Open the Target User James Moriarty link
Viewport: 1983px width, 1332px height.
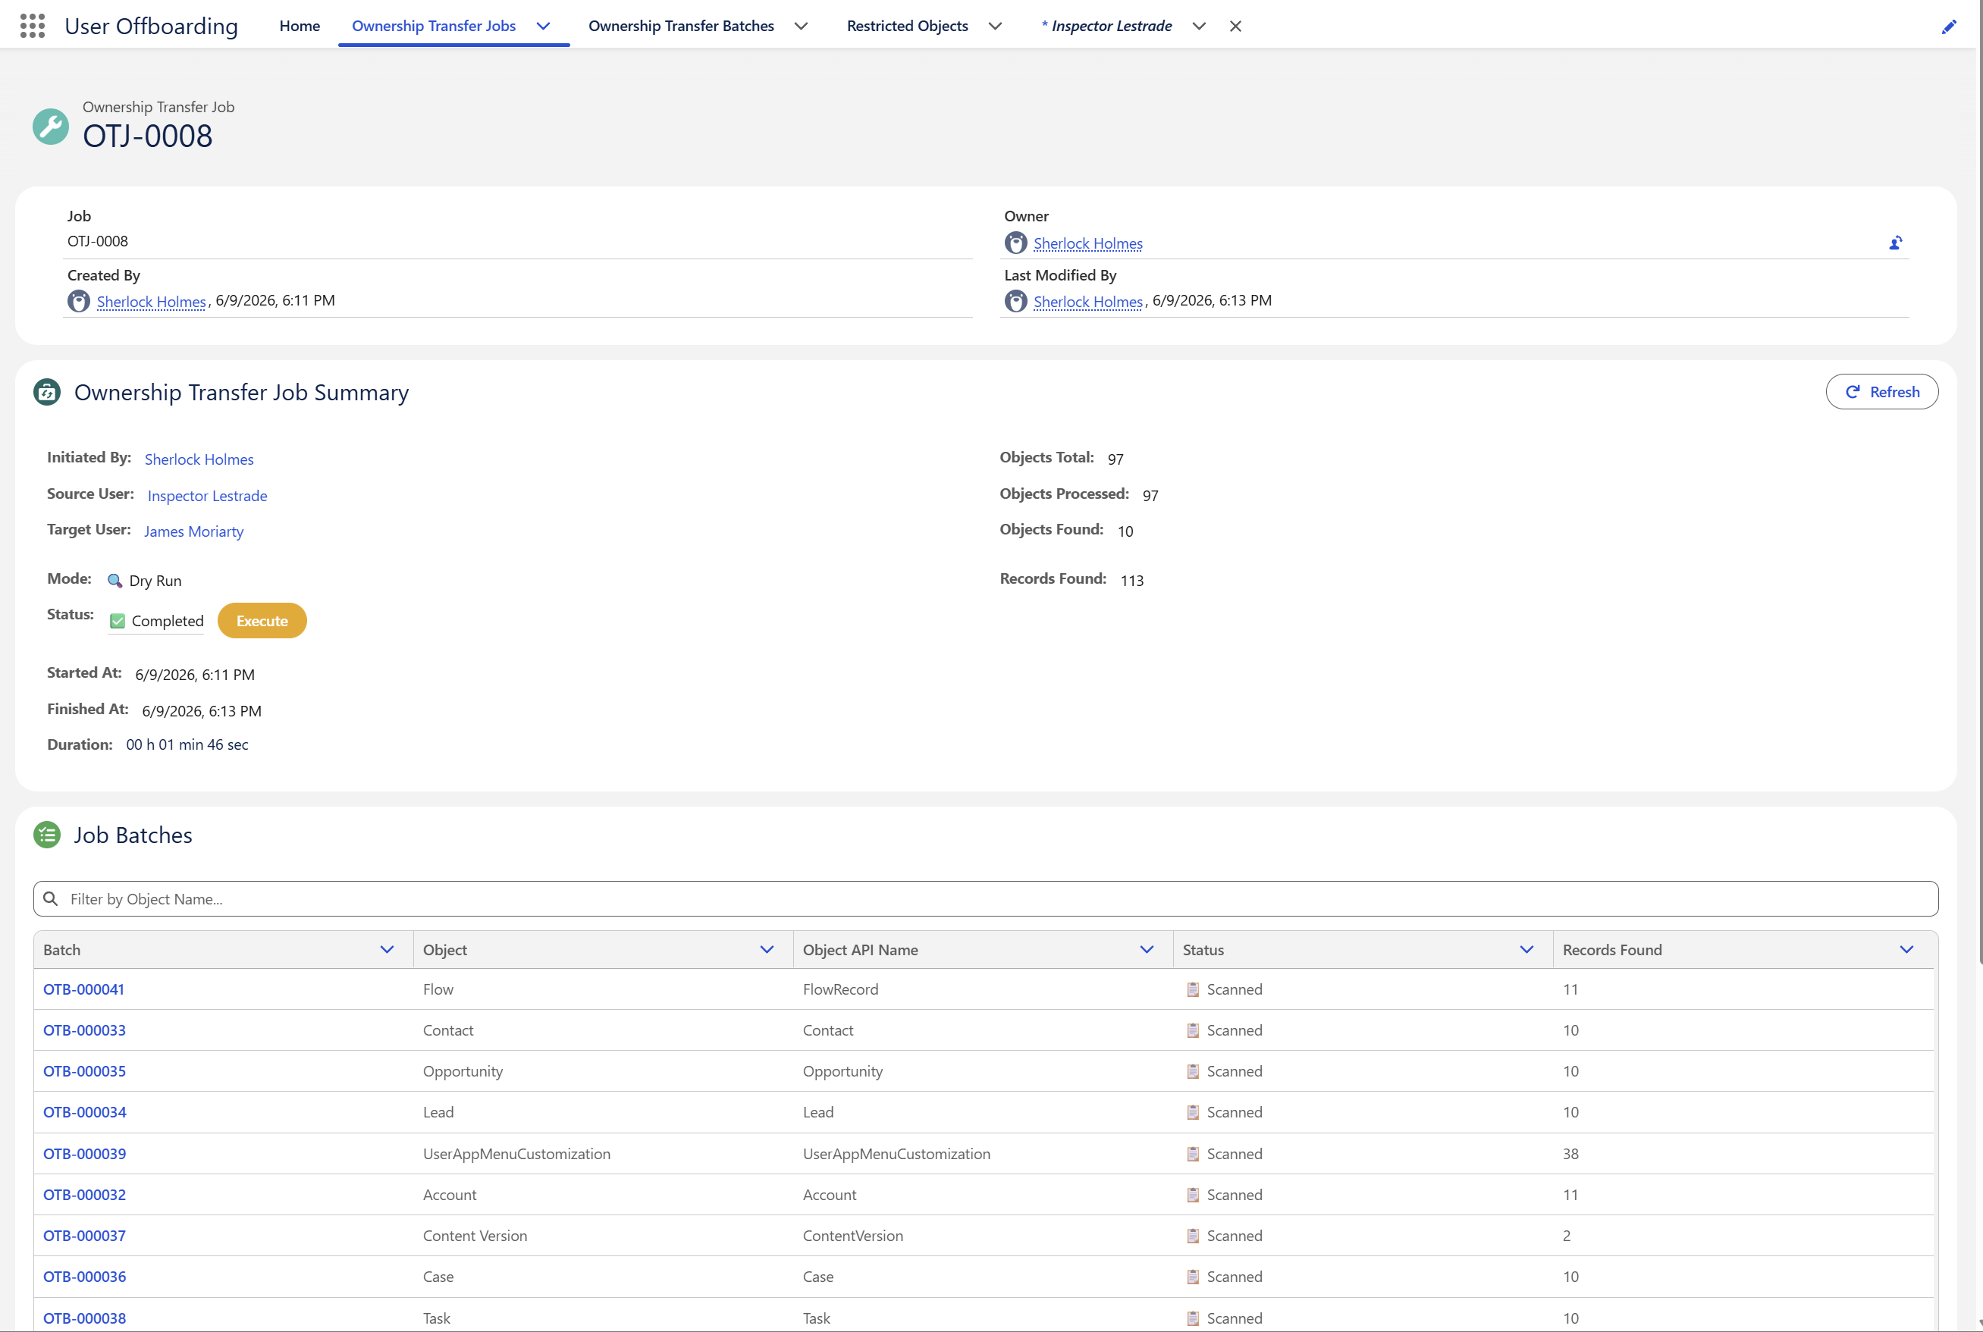tap(193, 531)
